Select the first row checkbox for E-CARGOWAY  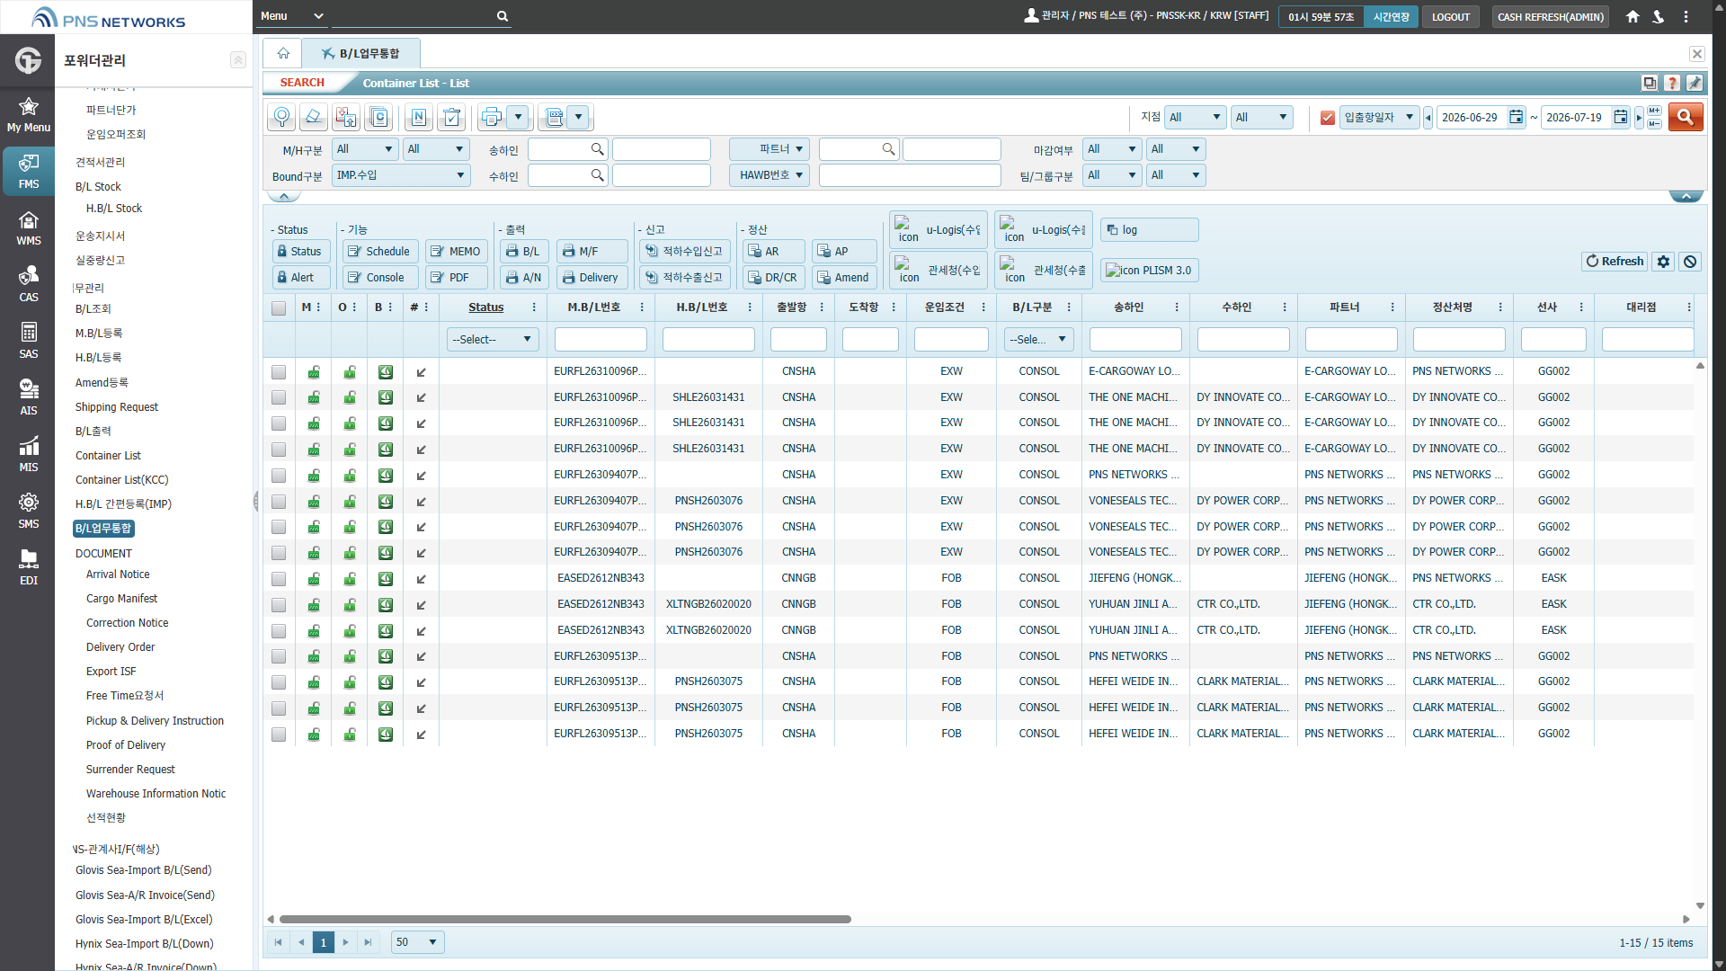pos(279,371)
